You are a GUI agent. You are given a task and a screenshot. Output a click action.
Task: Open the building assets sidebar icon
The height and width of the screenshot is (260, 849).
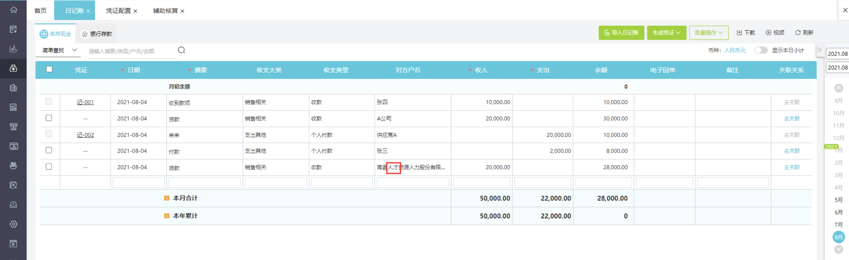click(x=13, y=88)
